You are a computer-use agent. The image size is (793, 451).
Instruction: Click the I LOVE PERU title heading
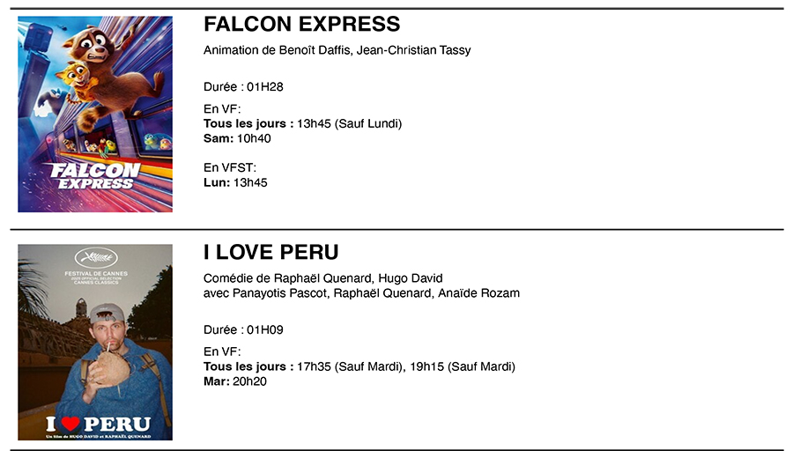point(271,252)
